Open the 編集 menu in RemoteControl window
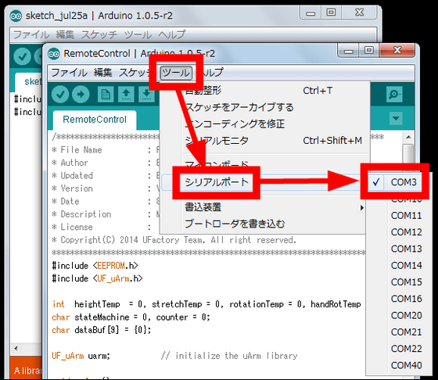Image resolution: width=438 pixels, height=380 pixels. click(102, 73)
